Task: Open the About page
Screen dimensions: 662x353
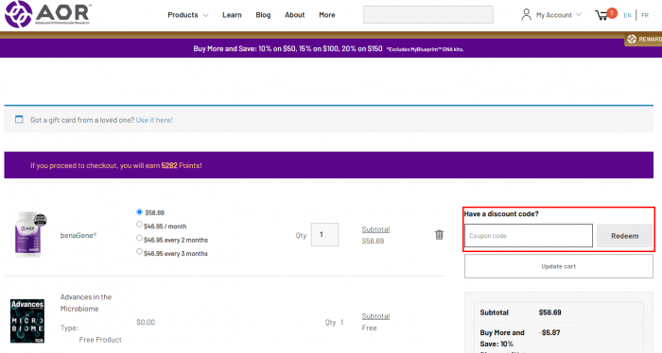Action: 295,15
